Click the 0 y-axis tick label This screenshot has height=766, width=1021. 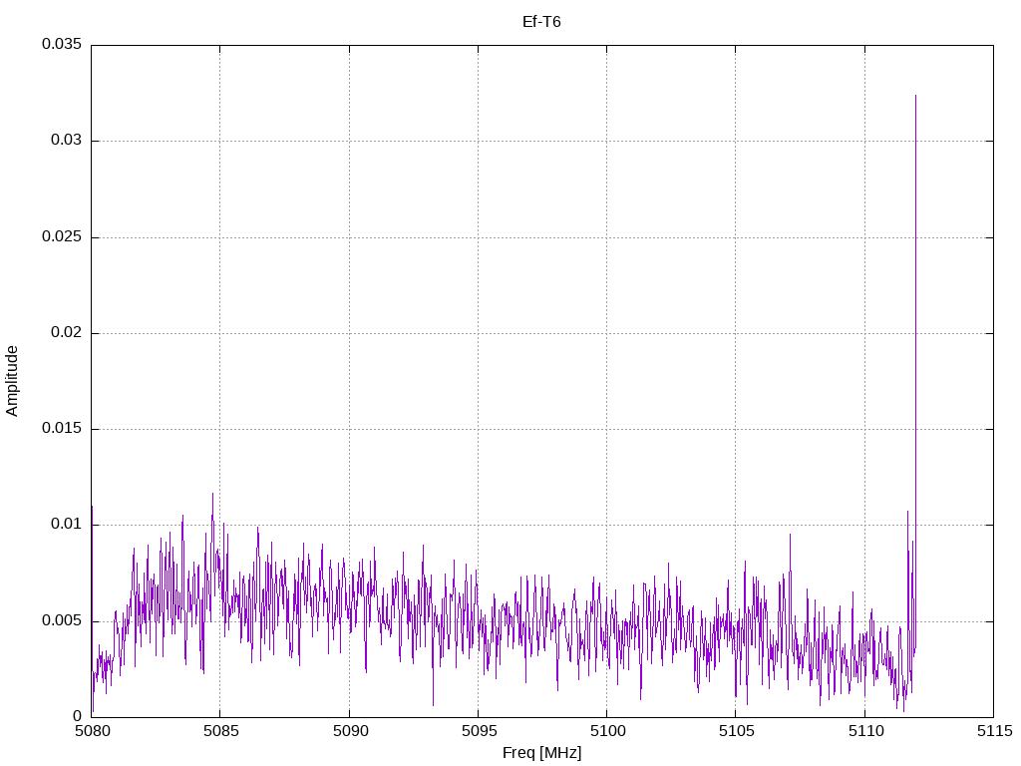77,717
